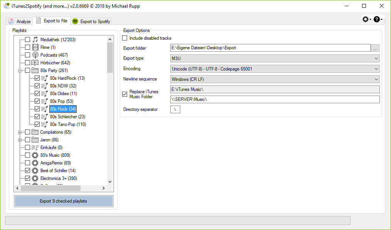
Task: Click the playlist icon of 80s Oldies
Action: [44, 94]
